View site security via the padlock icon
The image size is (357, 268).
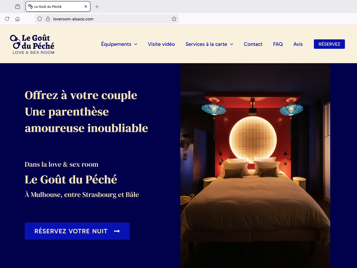[x=48, y=19]
